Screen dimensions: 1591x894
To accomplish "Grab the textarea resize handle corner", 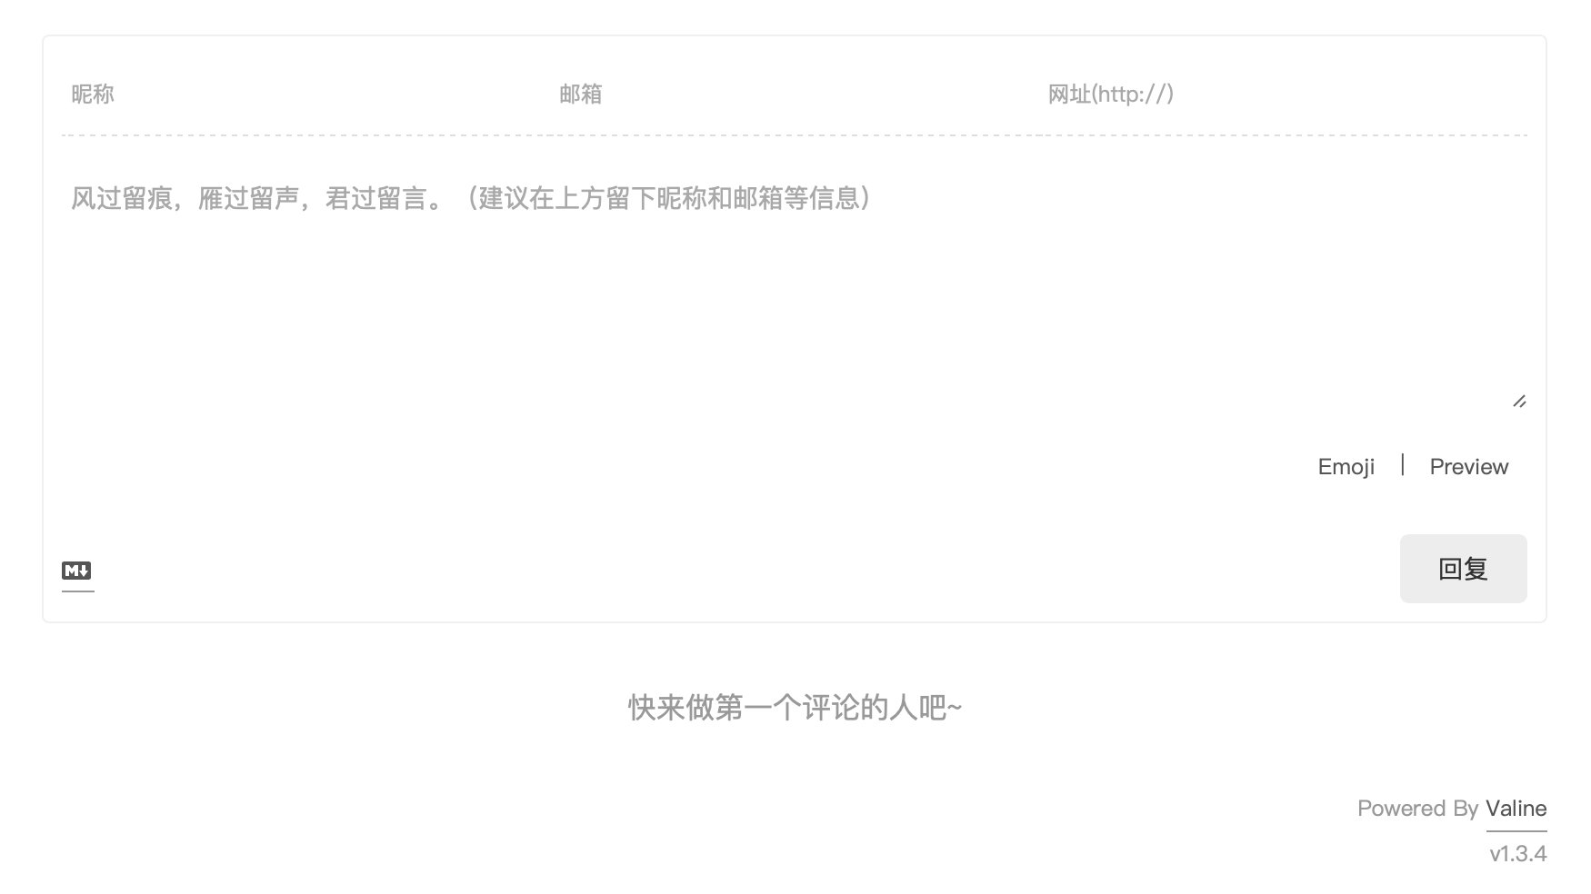I will tap(1519, 401).
